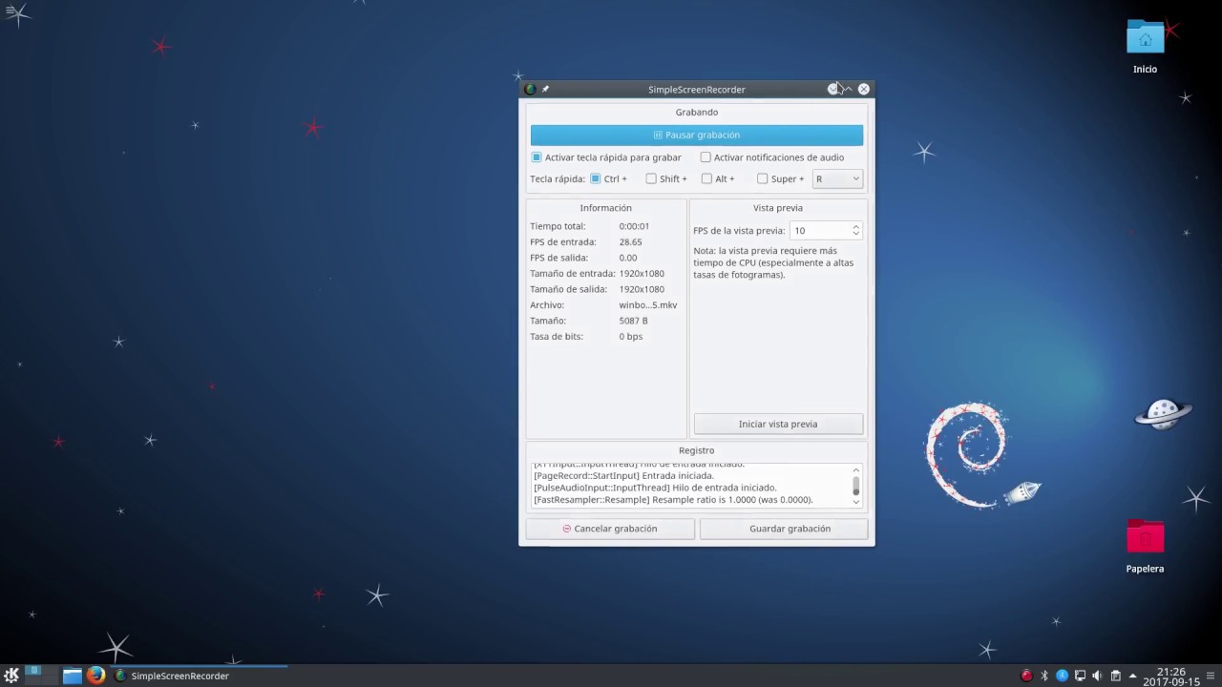
Task: Toggle Activar tecla rápida para grabar
Action: 537,157
